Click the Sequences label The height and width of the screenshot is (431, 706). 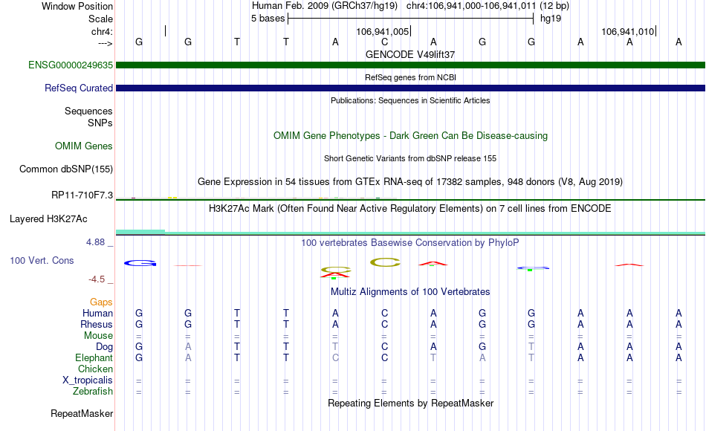pos(88,111)
